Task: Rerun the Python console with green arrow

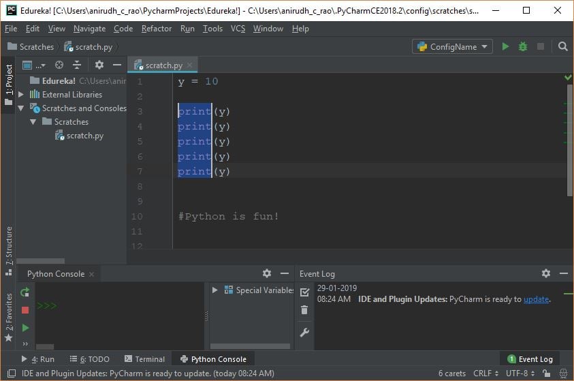Action: click(25, 292)
